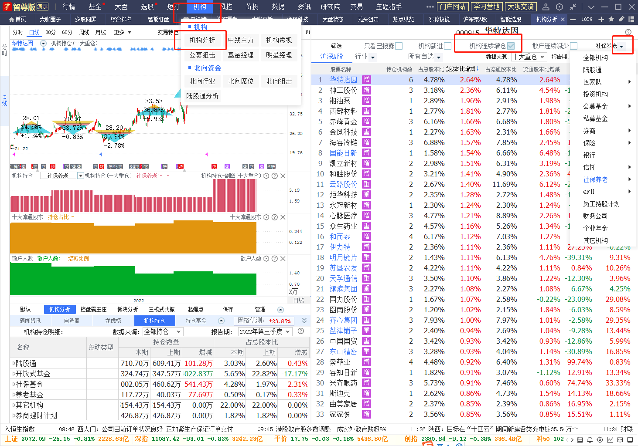Click the shrink window arrows icon
Image resolution: width=638 pixels, height=446 pixels.
pos(573,7)
